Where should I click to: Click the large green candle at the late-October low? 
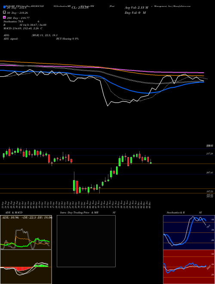click(74, 185)
